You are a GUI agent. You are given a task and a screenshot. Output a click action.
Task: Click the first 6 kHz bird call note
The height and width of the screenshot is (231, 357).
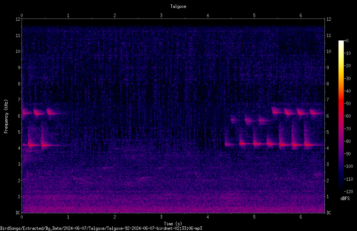coord(27,112)
